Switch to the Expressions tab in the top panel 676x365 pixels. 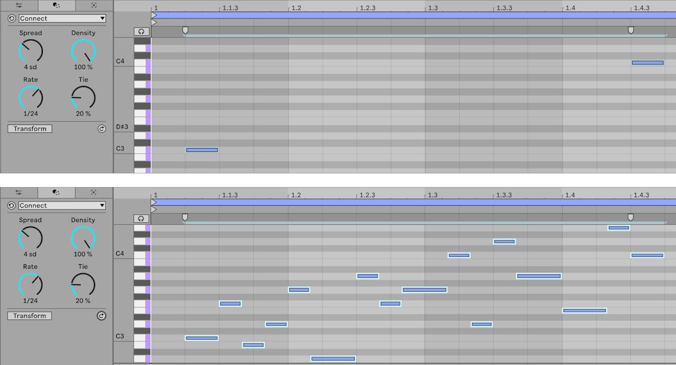[x=20, y=5]
